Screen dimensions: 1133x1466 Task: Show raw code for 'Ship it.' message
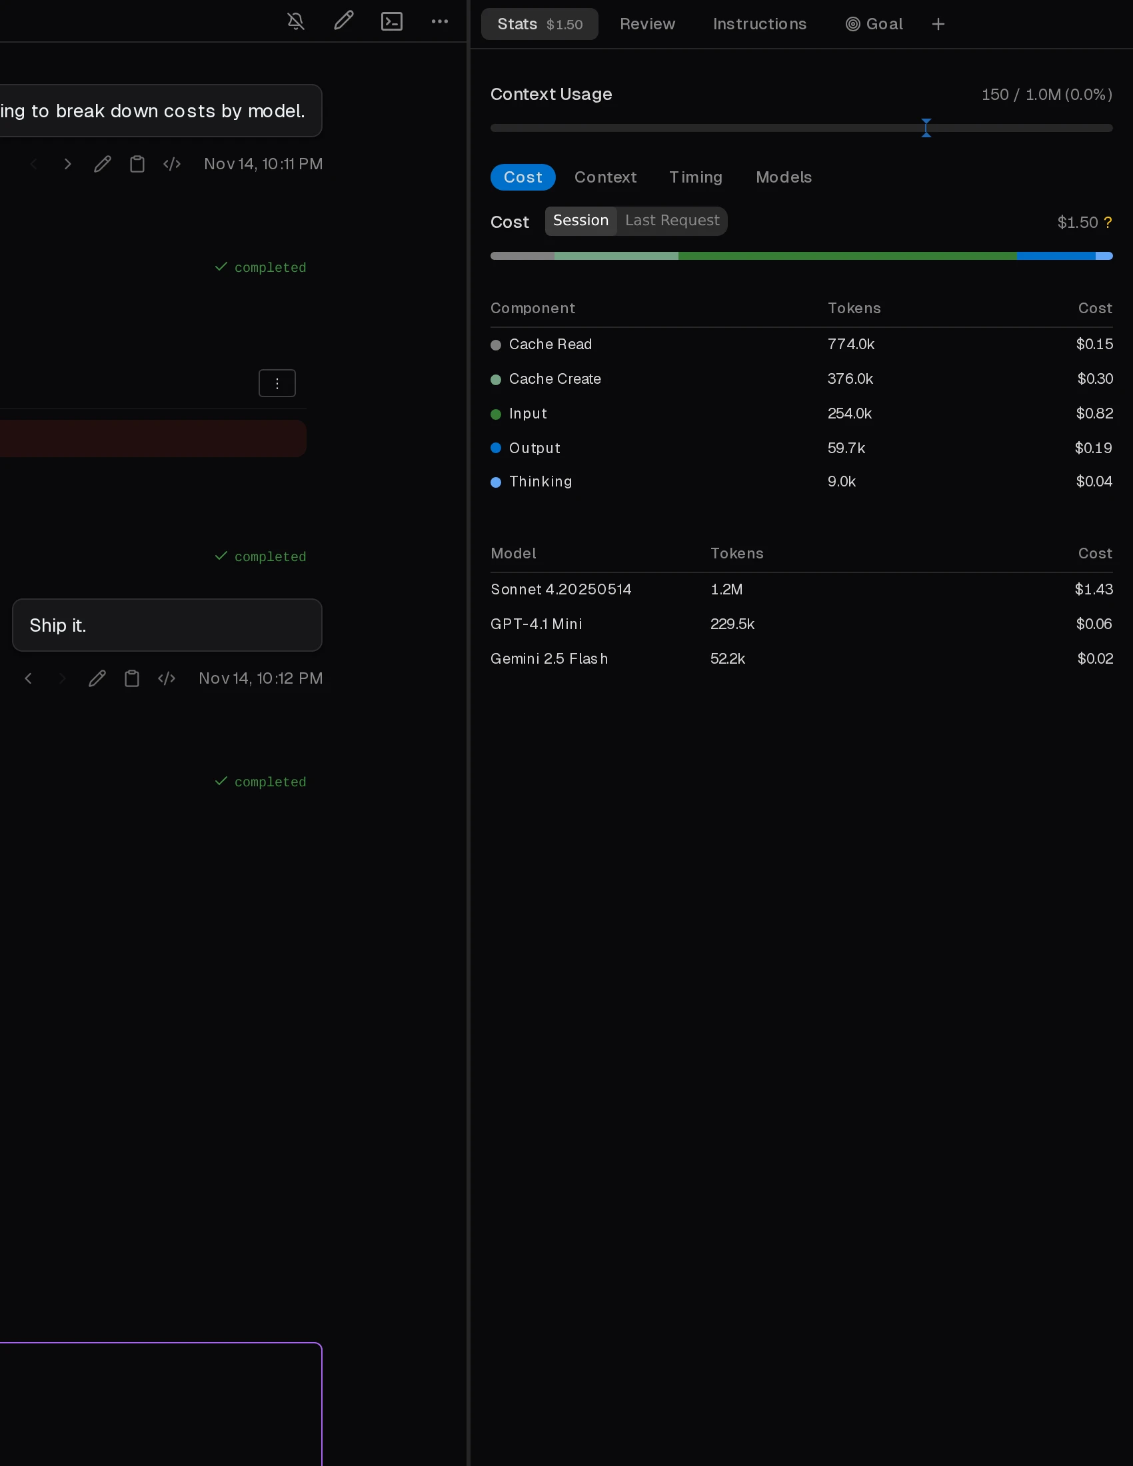(167, 678)
